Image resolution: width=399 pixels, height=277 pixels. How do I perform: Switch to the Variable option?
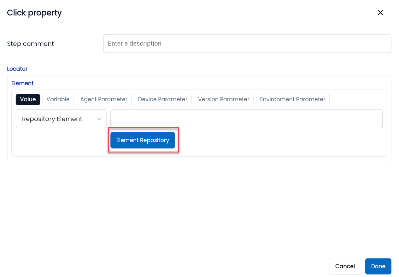58,99
